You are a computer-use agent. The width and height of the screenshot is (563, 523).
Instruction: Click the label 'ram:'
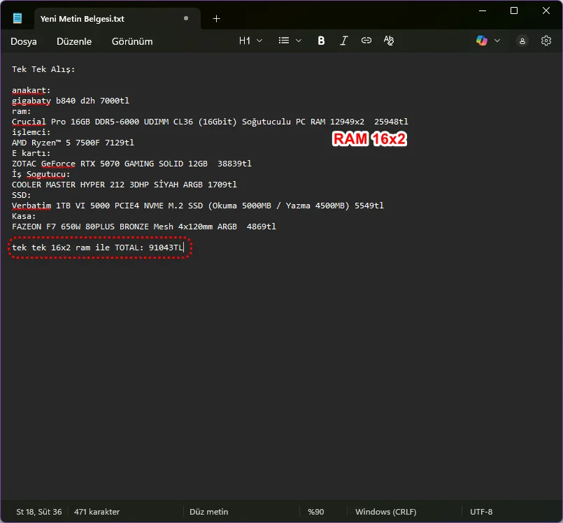pyautogui.click(x=22, y=111)
